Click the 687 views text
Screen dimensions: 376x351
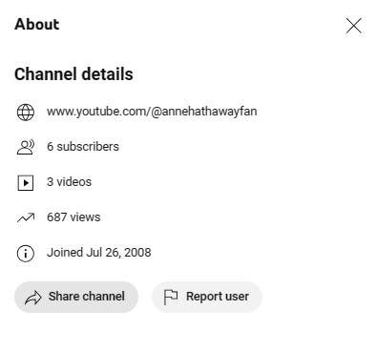[73, 217]
